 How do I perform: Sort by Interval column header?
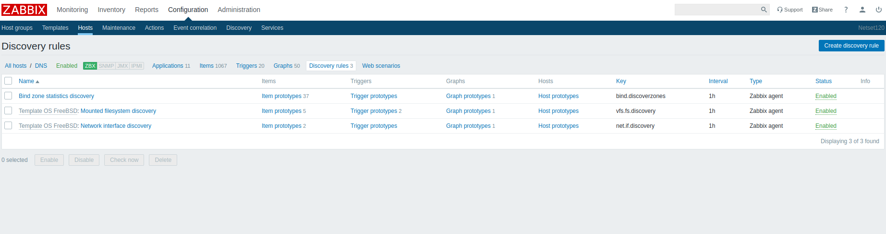tap(718, 81)
